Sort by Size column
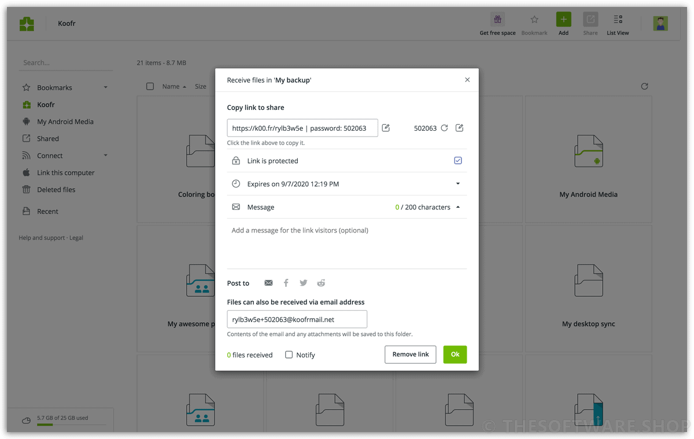This screenshot has width=694, height=439. click(x=201, y=86)
